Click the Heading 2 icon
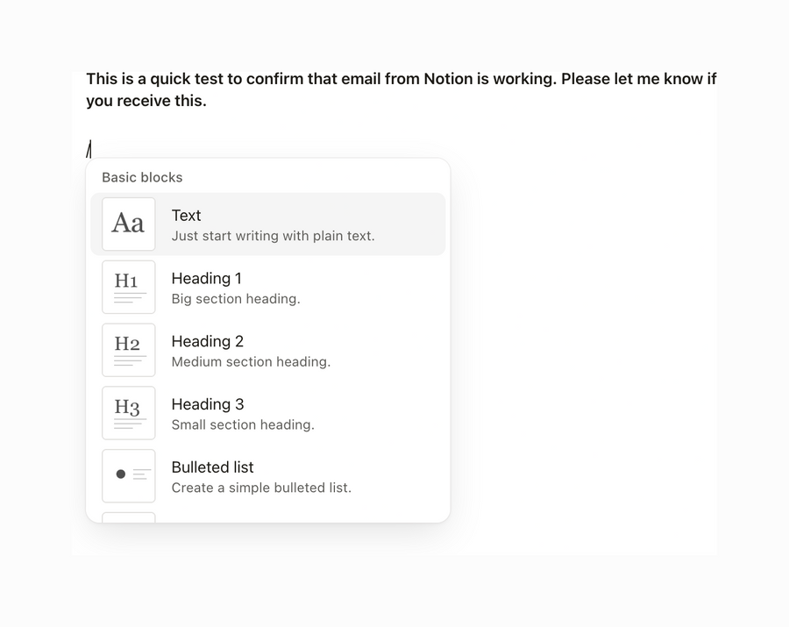Viewport: 789px width, 627px height. pos(129,350)
